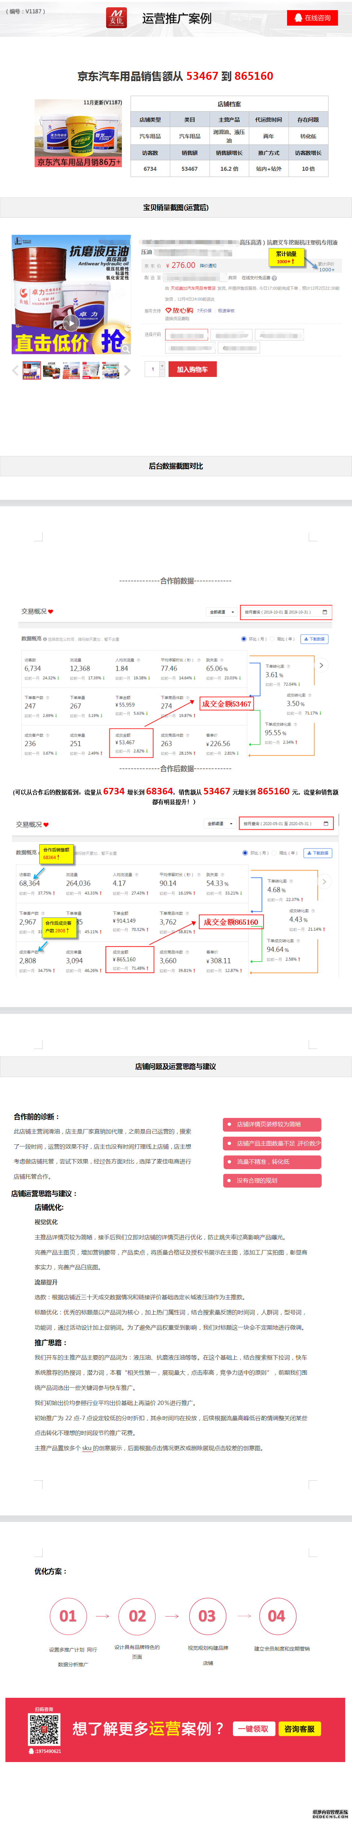Image resolution: width=352 pixels, height=1822 pixels.
Task: Click the 一键领取 button in bottom banner
Action: (253, 1728)
